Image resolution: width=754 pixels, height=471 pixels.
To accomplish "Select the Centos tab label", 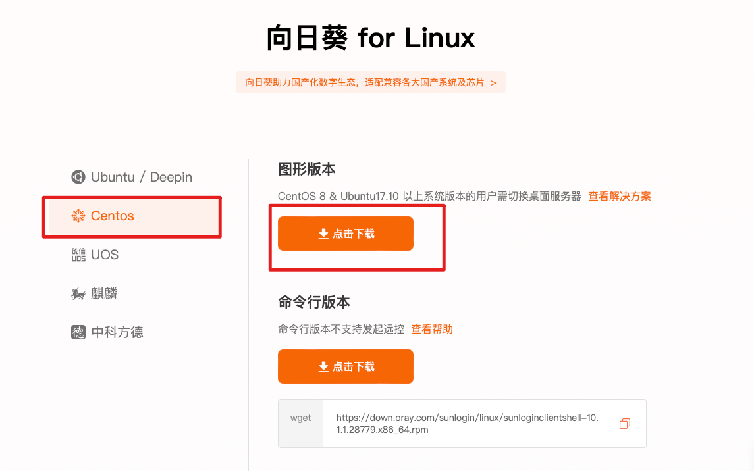I will 113,216.
